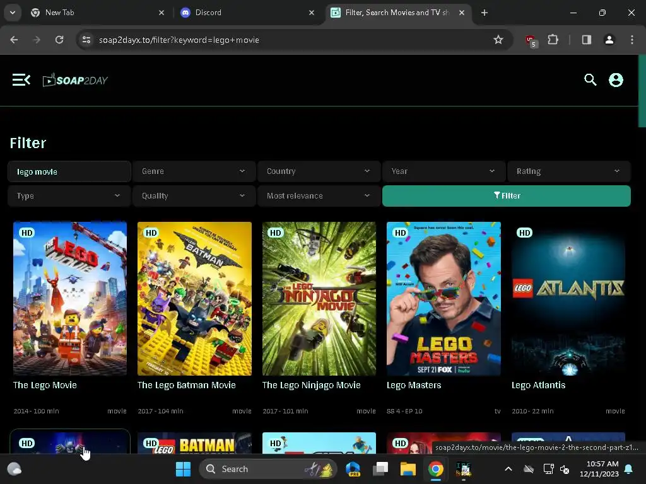Click the Soap2day logo
646x484 pixels.
[75, 80]
